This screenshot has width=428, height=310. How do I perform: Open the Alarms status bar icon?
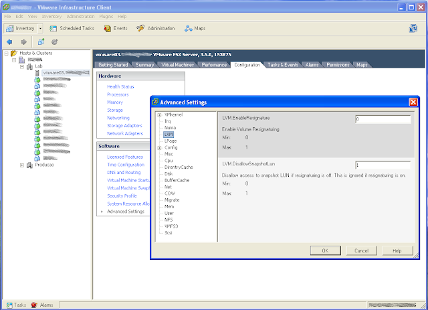(34, 305)
